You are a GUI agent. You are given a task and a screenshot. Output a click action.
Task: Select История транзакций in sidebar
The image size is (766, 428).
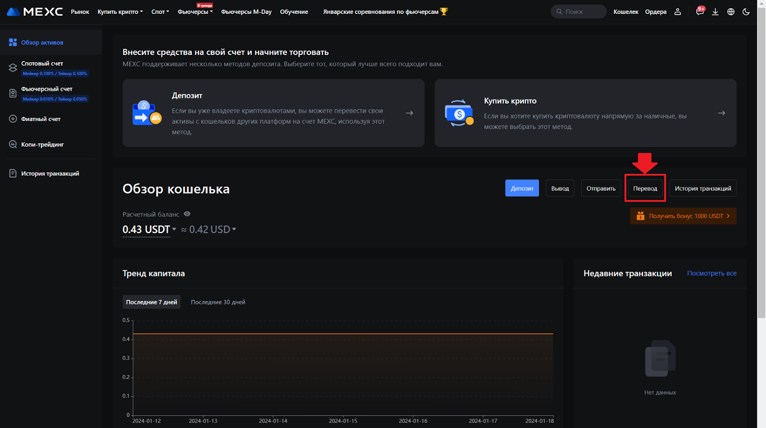[x=50, y=174]
